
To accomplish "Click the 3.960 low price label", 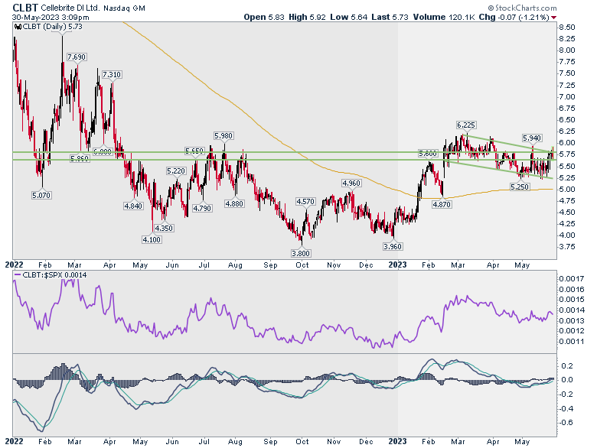I will point(393,246).
